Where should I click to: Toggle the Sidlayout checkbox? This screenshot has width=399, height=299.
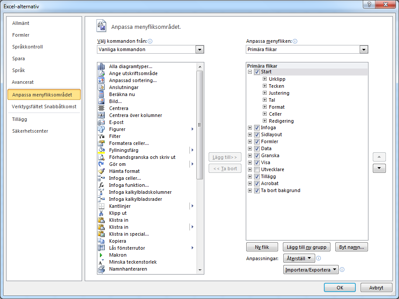point(257,134)
